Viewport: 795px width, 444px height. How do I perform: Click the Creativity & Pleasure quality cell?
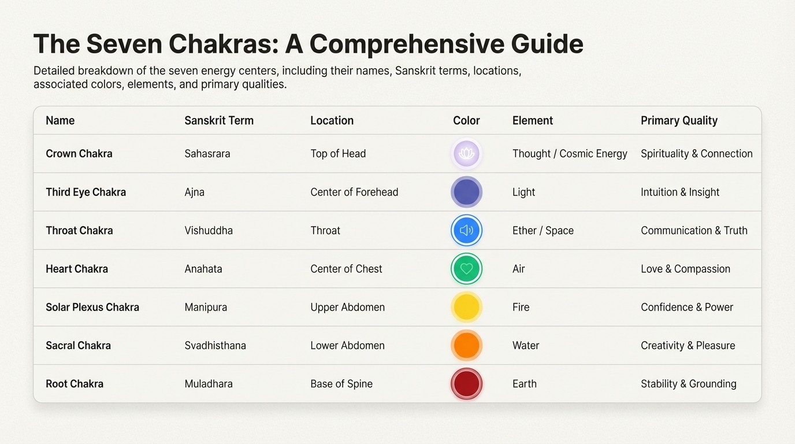(688, 346)
